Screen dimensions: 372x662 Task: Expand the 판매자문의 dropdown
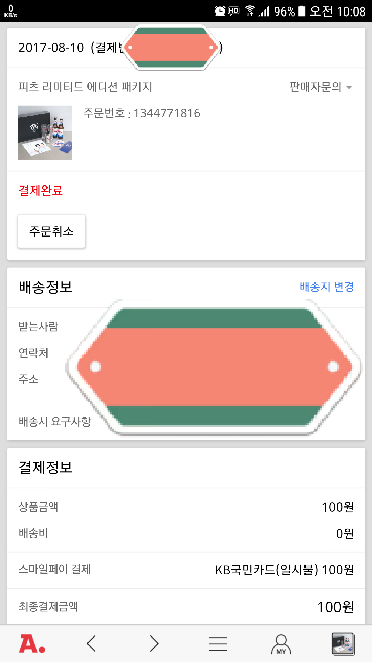point(315,87)
